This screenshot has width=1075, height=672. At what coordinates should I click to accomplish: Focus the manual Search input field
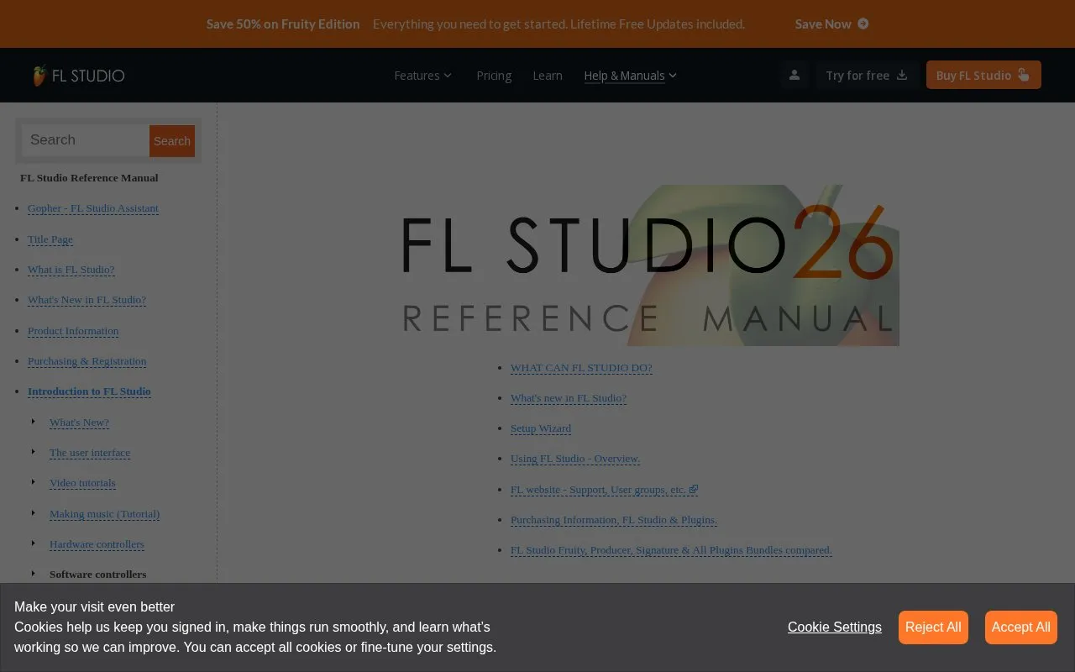pyautogui.click(x=86, y=140)
